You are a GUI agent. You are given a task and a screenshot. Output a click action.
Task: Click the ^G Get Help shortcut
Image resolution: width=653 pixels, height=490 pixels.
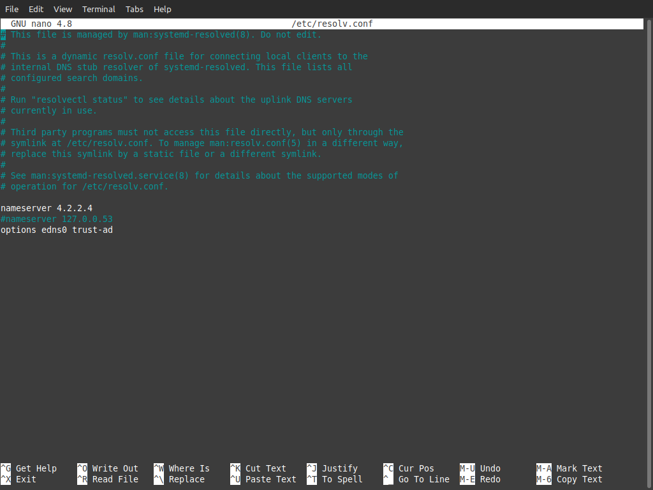click(x=29, y=468)
